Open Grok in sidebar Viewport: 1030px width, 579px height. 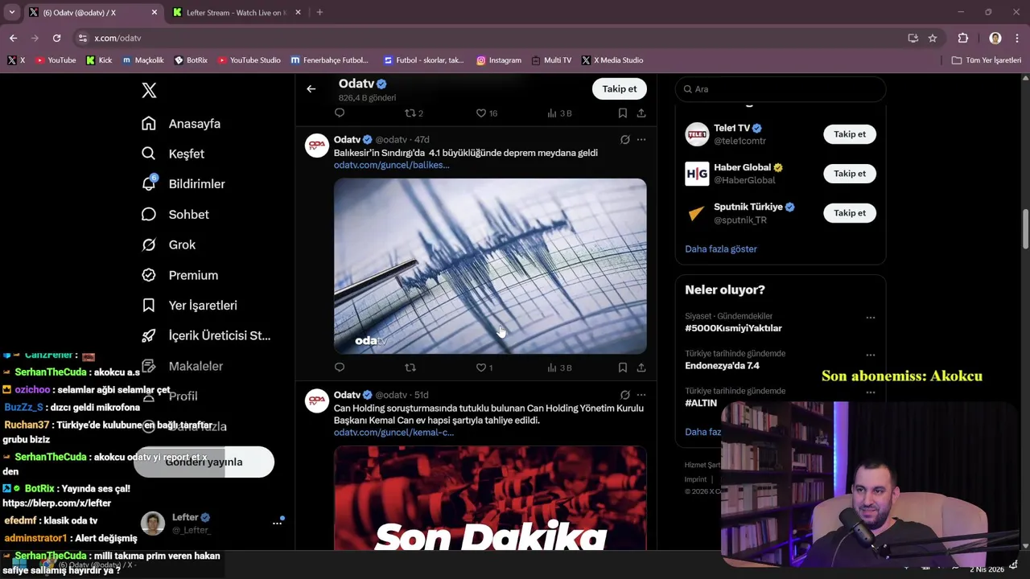click(169, 244)
